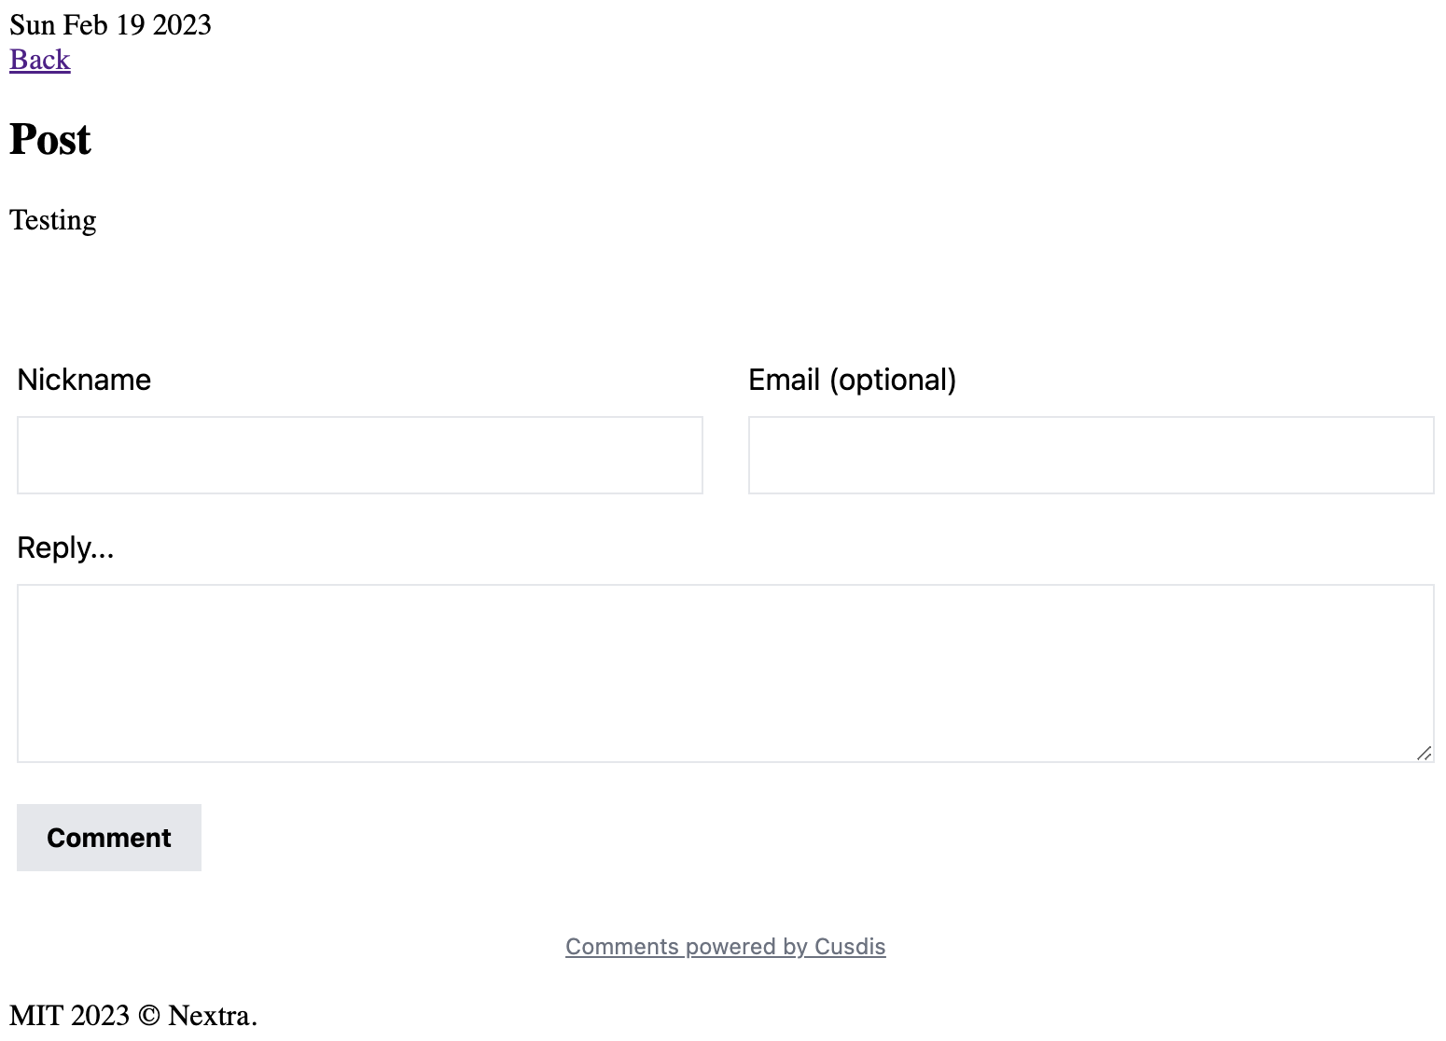Select the Post heading
The image size is (1446, 1041).
pyautogui.click(x=49, y=138)
